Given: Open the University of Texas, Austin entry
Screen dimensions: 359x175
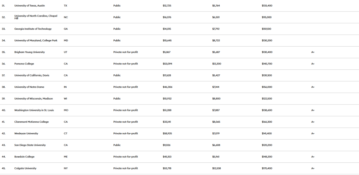Looking at the screenshot, I should pyautogui.click(x=30, y=6).
